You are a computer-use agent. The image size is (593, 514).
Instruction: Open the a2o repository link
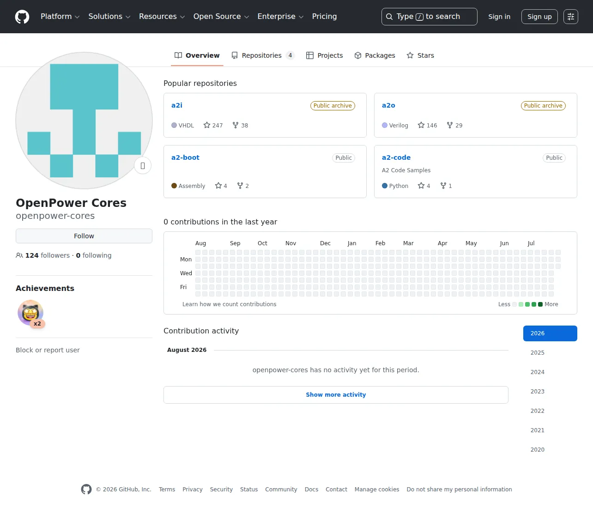tap(388, 105)
